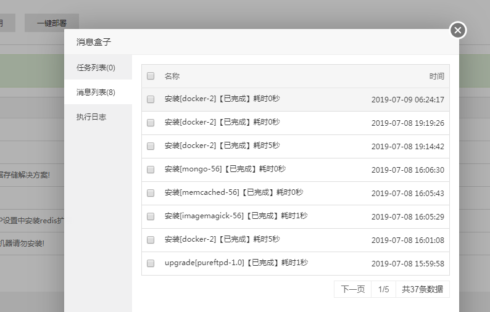The width and height of the screenshot is (490, 312).
Task: Tick the checkbox for upgrade[pureftpd-1.0]
Action: (x=151, y=263)
